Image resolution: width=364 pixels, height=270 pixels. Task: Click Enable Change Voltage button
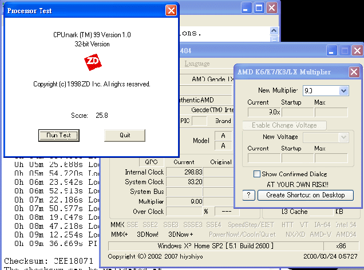(284, 125)
